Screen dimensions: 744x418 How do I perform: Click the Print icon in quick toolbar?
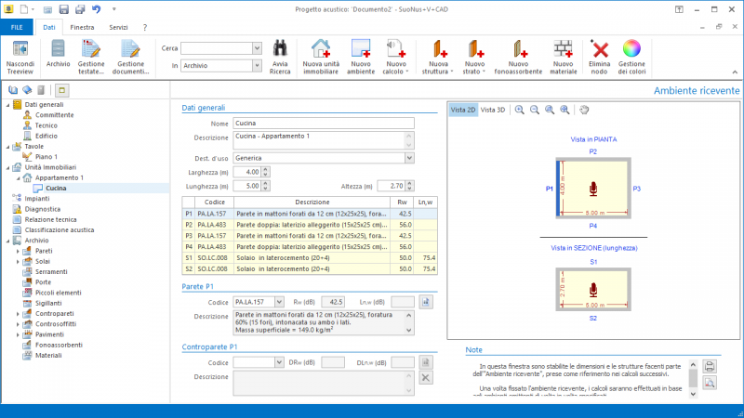pos(80,9)
